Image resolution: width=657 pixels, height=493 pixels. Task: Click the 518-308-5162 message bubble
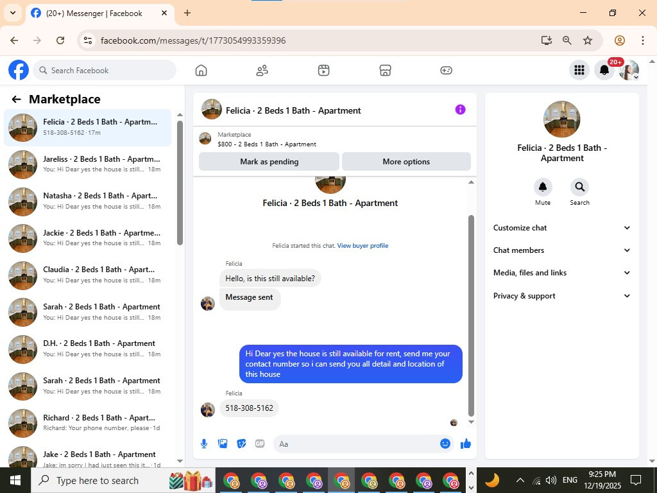[249, 408]
